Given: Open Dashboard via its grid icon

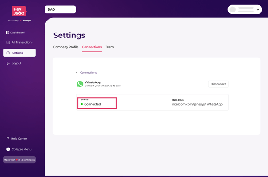Looking at the screenshot, I should (7, 33).
